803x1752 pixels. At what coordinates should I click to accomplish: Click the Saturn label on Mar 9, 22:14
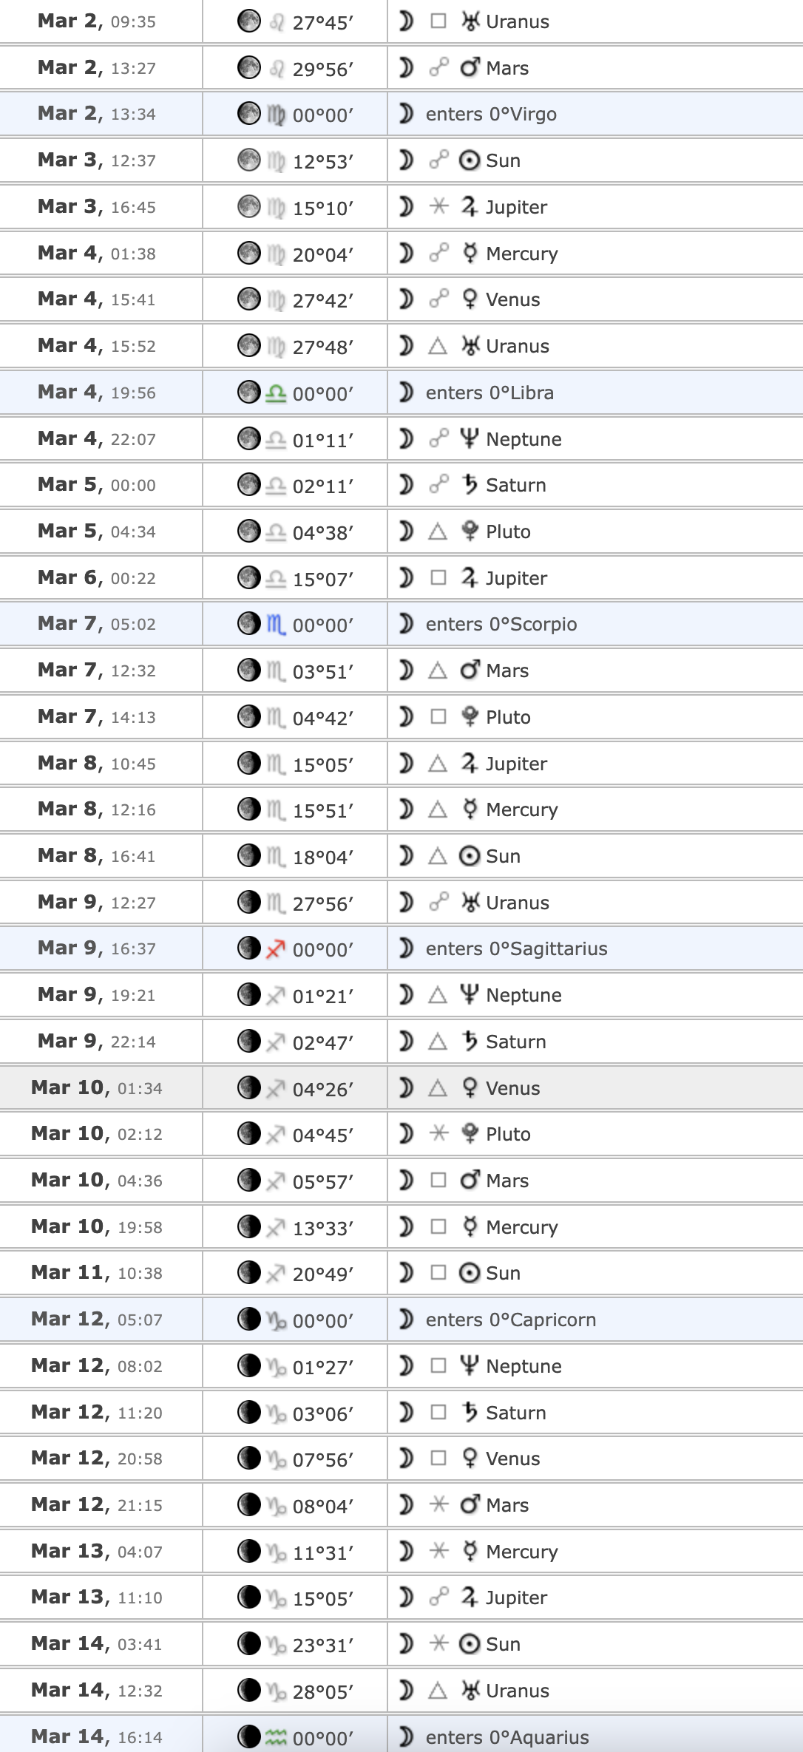(516, 1042)
